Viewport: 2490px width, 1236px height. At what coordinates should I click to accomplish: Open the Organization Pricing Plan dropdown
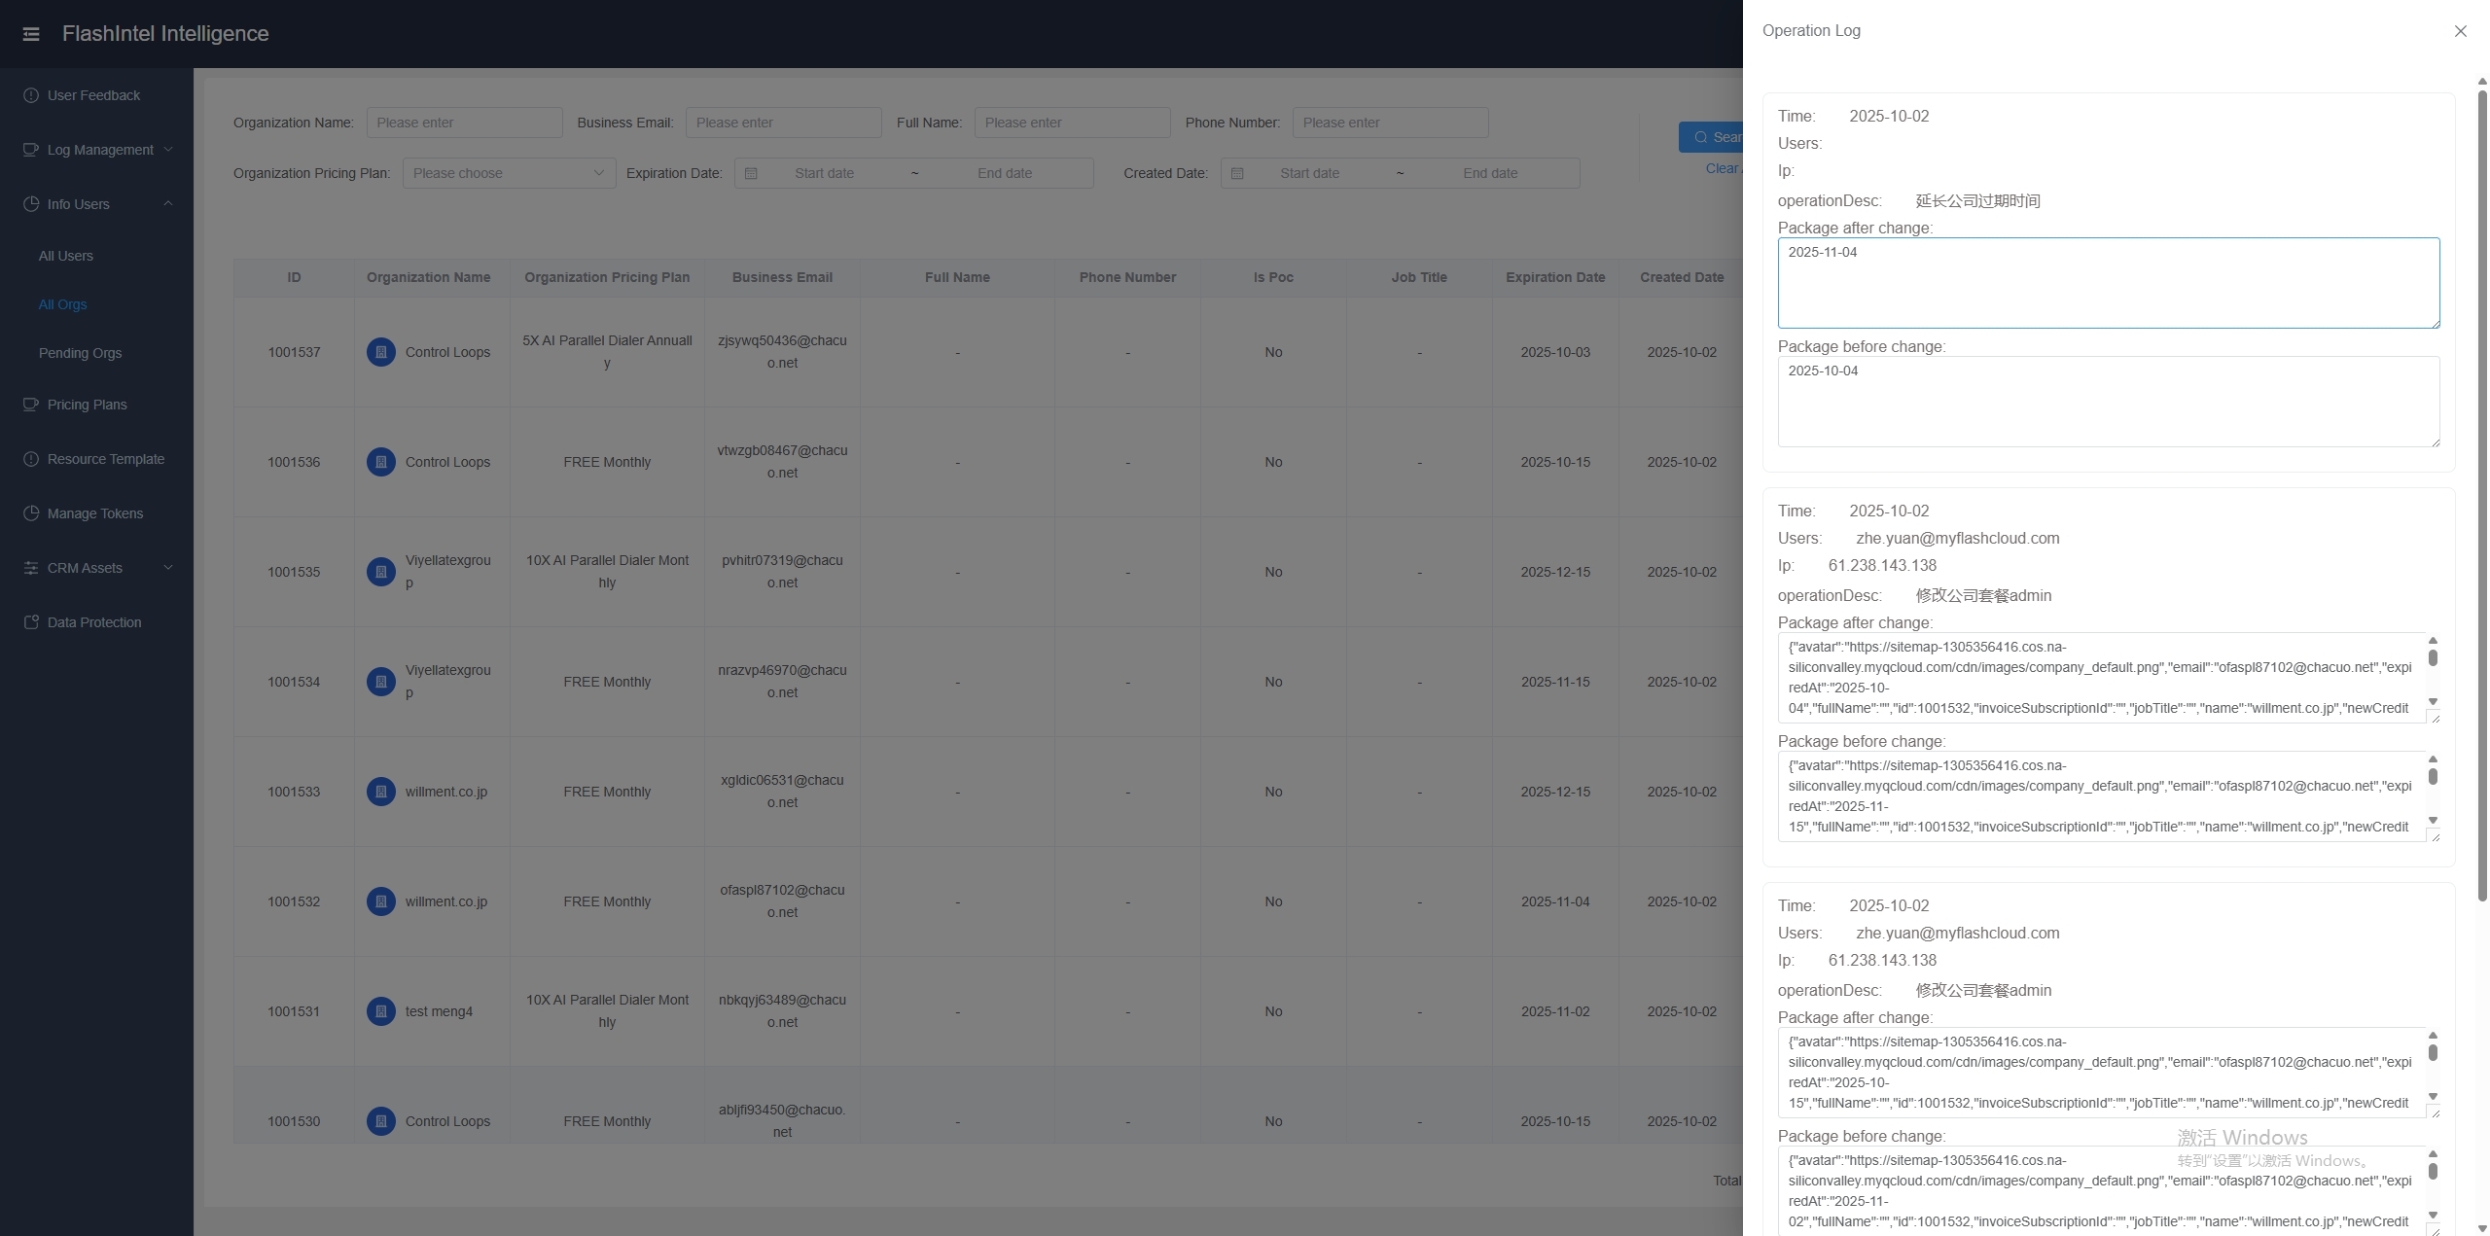coord(509,173)
